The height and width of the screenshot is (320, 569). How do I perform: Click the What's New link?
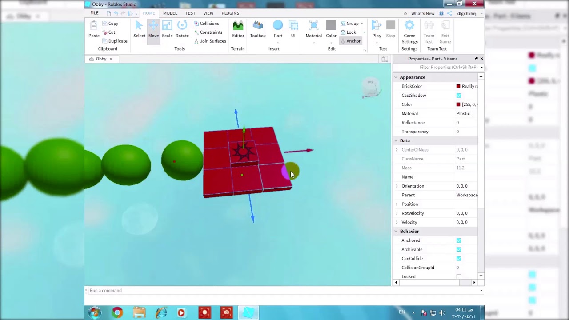(423, 13)
